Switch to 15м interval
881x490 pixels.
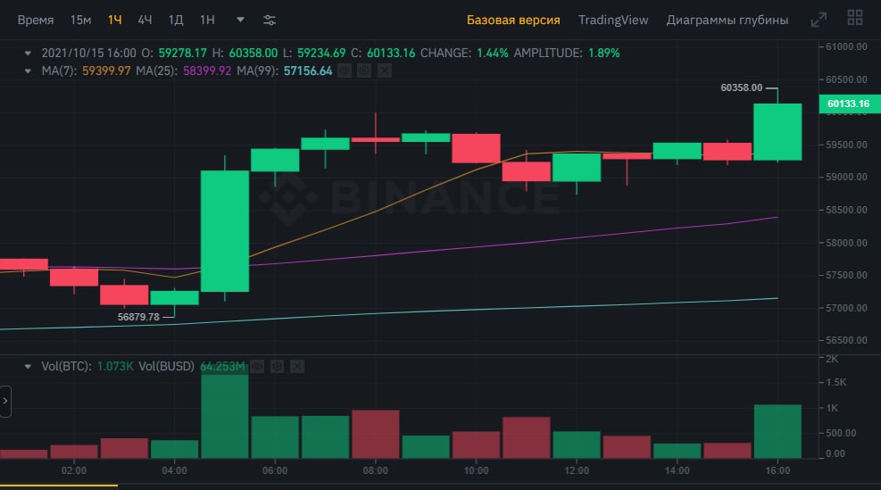point(80,21)
